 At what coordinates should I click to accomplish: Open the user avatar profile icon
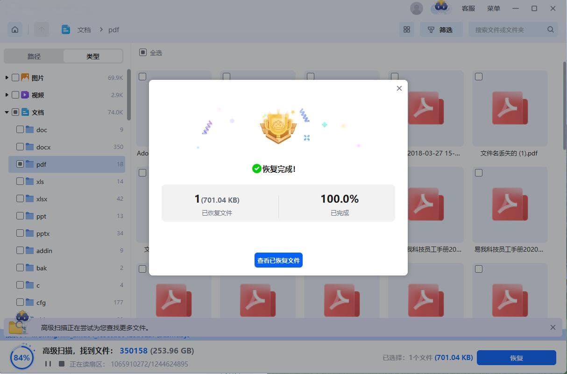pyautogui.click(x=416, y=8)
